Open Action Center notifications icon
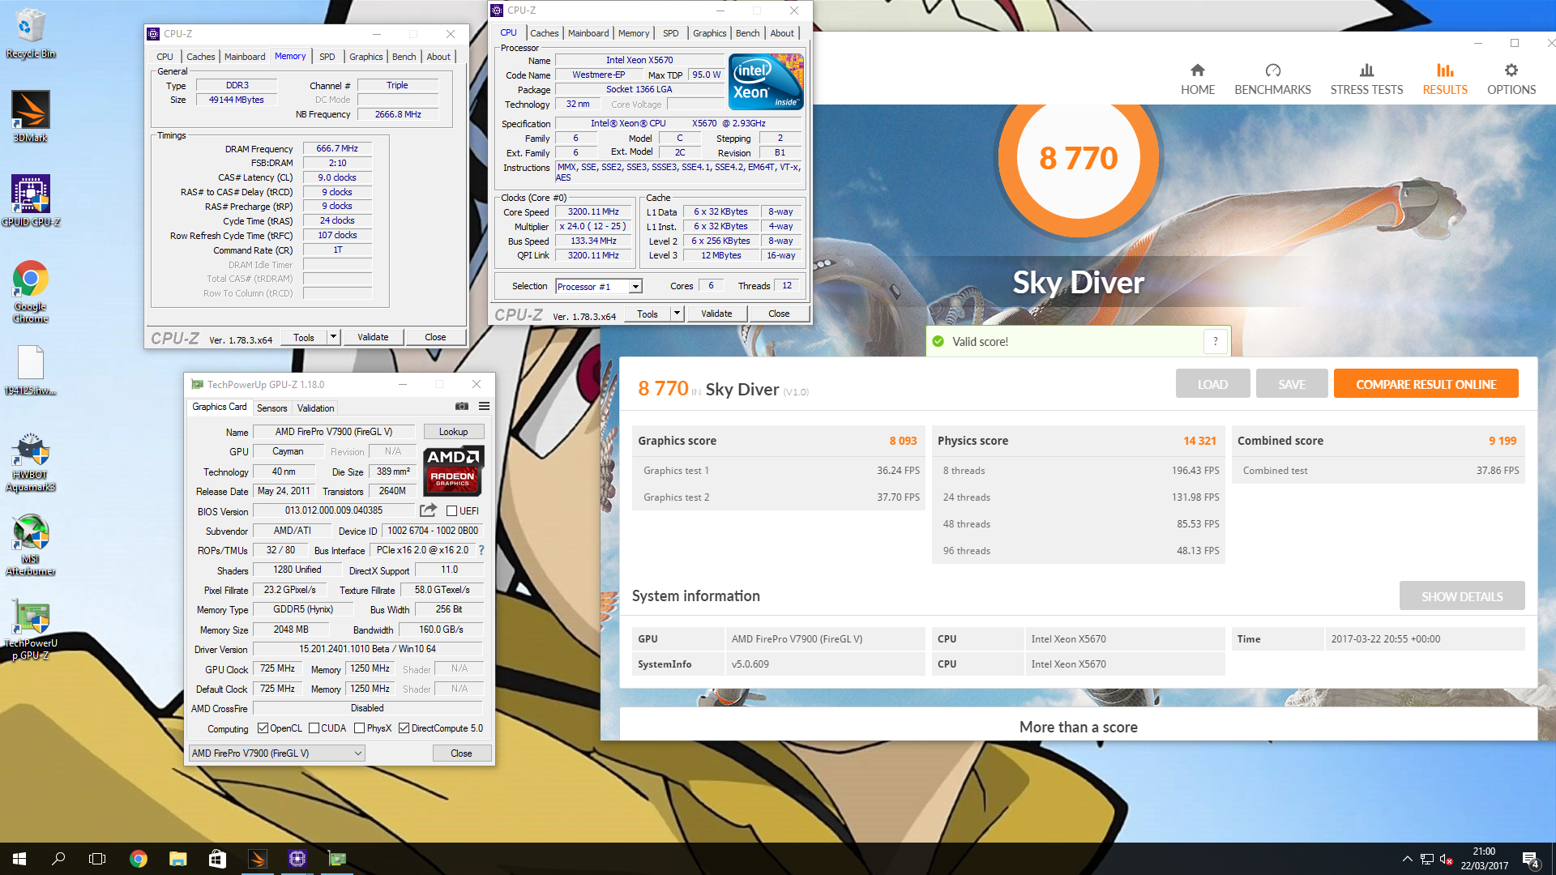1556x875 pixels. 1530,860
